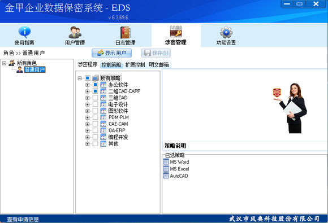Click the 图形软件 category icon
The image size is (328, 223).
click(103, 111)
